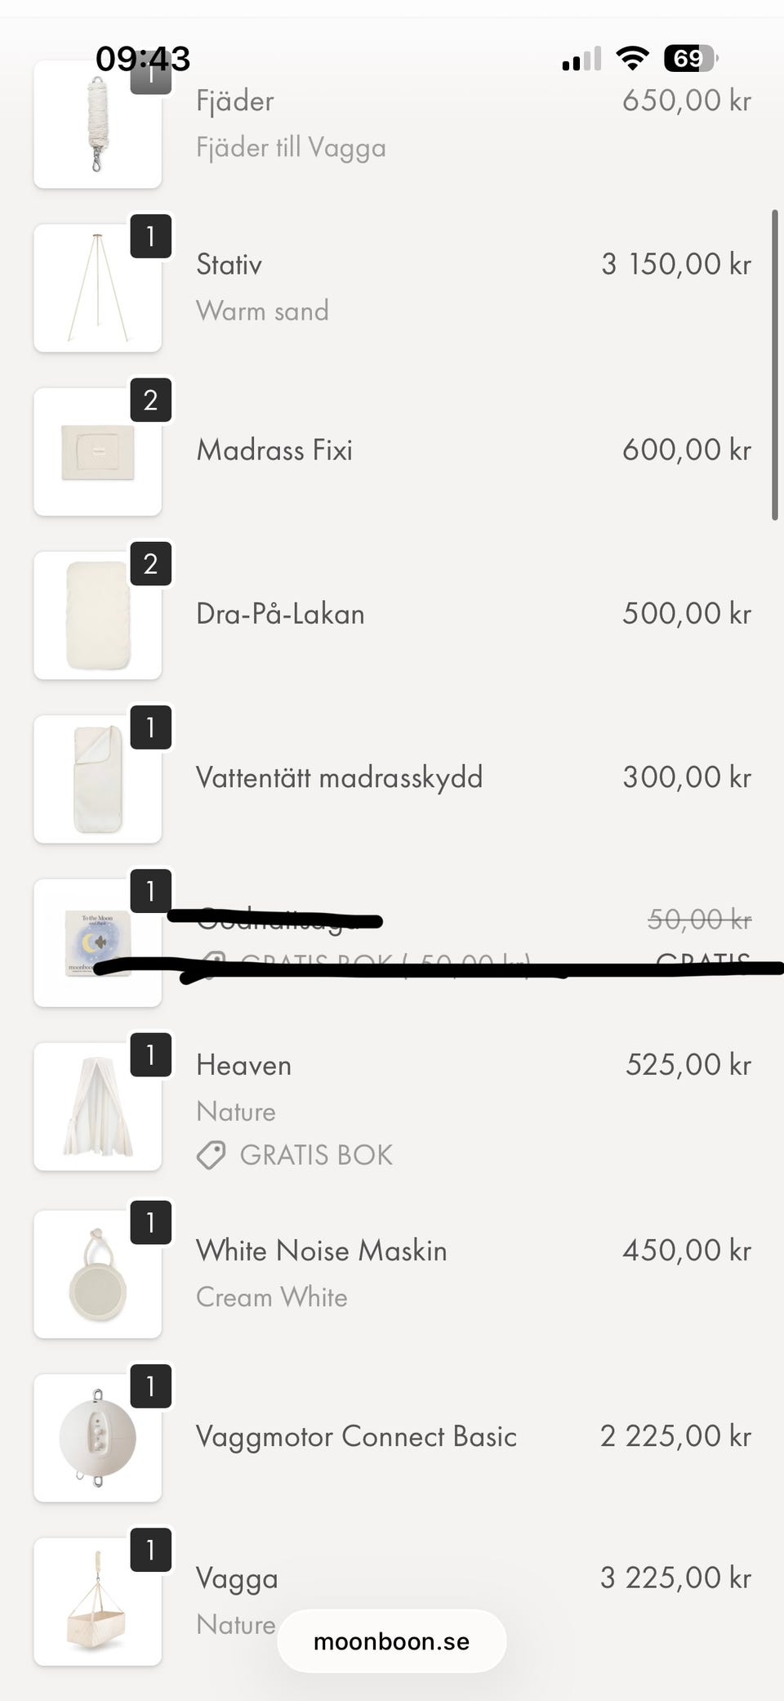
Task: Tap the moon book cover thumbnail
Action: [x=97, y=942]
